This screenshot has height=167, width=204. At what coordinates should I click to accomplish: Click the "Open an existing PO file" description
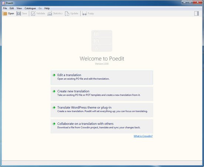(x=83, y=79)
